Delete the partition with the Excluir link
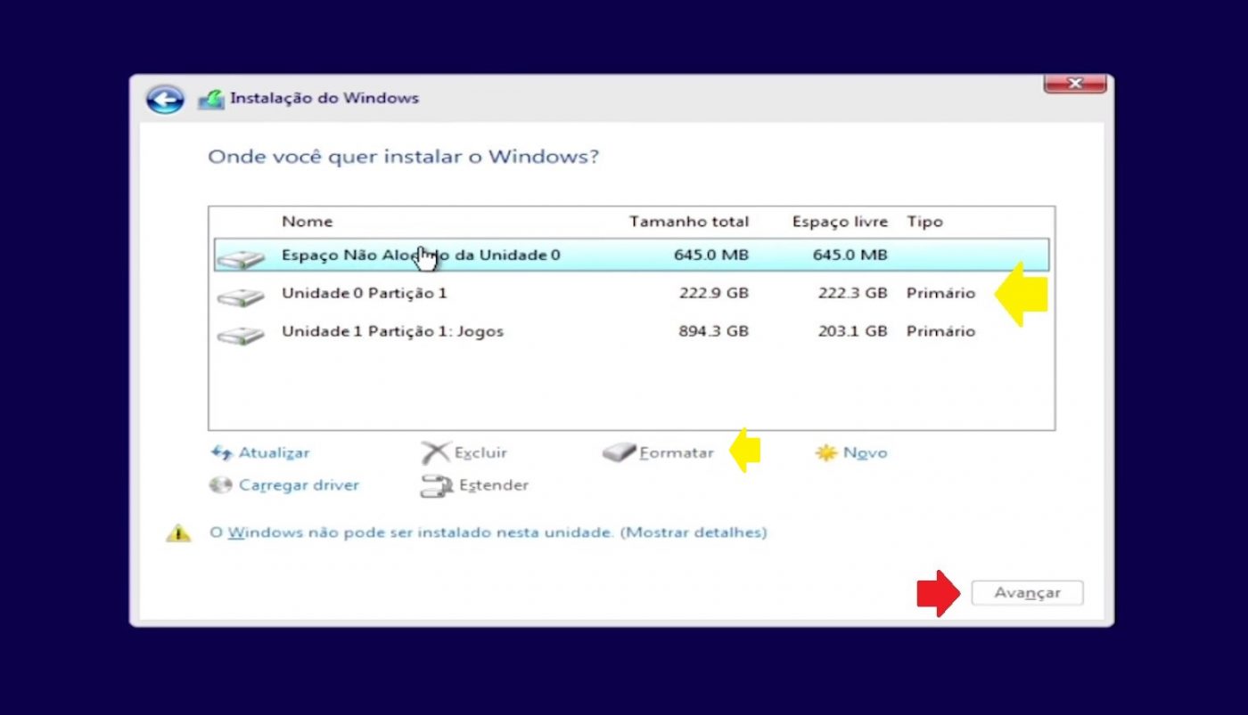 pos(480,453)
